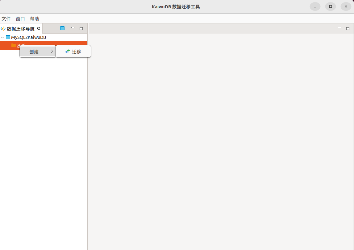
Task: Click the KaiwuDB logo icon on navigator tab
Action: point(3,29)
